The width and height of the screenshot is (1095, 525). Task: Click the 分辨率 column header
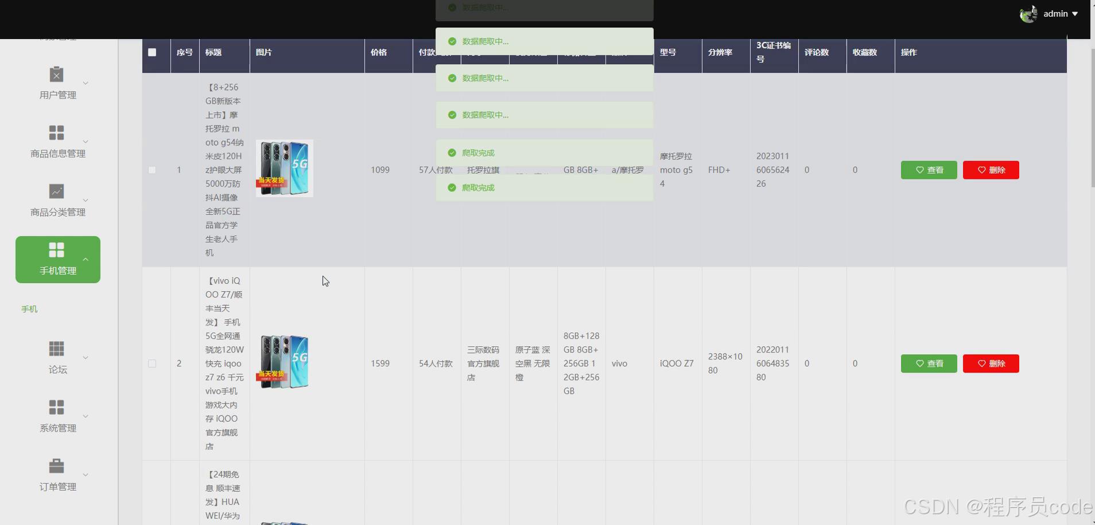pyautogui.click(x=720, y=52)
